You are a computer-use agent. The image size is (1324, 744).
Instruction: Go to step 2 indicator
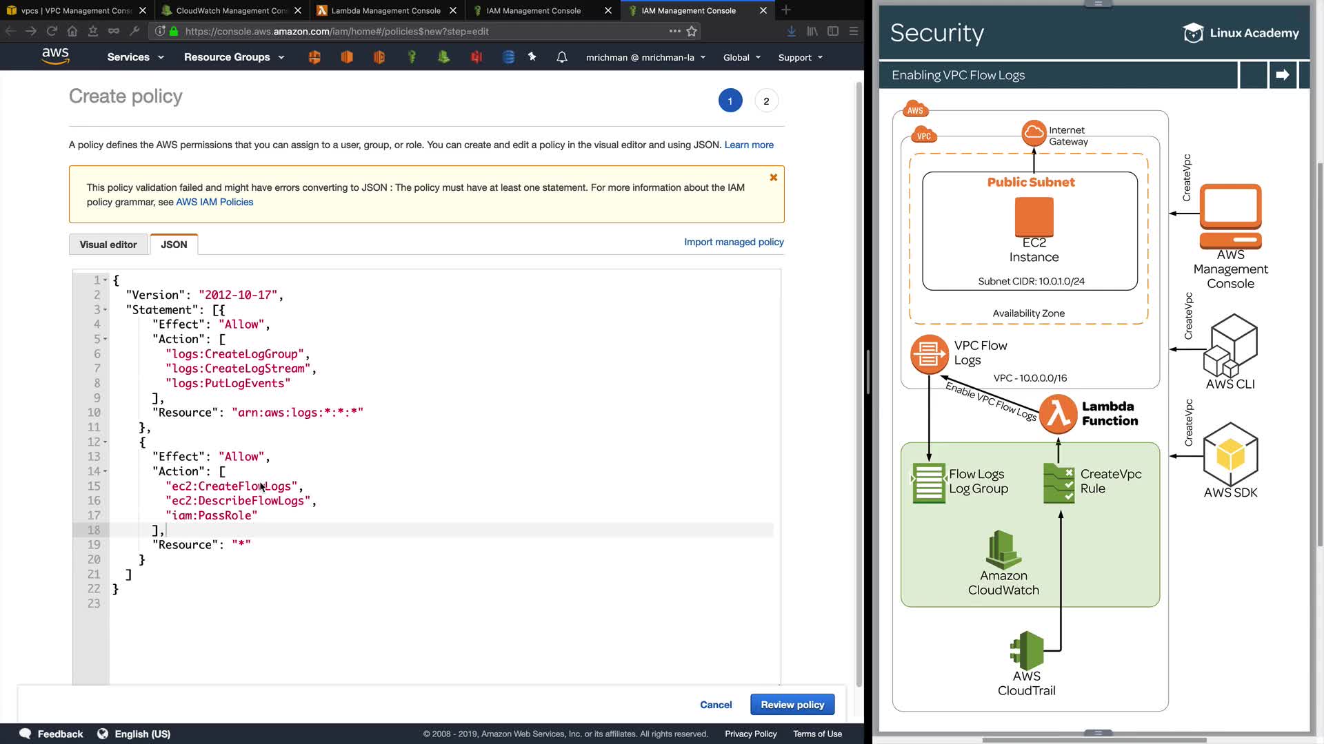click(766, 101)
